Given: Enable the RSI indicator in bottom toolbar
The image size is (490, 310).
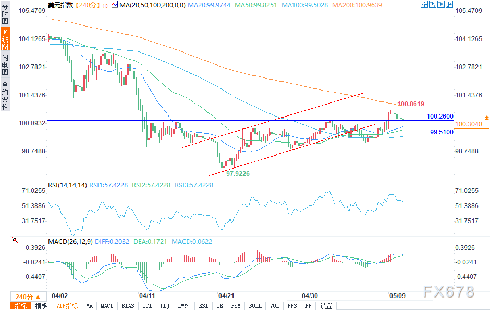Looking at the screenshot, I should (203, 306).
